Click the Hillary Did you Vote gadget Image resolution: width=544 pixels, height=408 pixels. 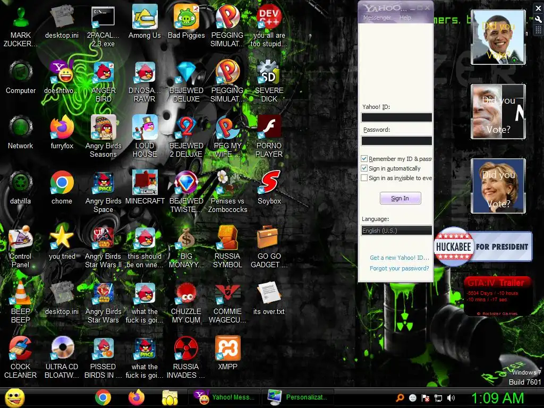tap(498, 185)
